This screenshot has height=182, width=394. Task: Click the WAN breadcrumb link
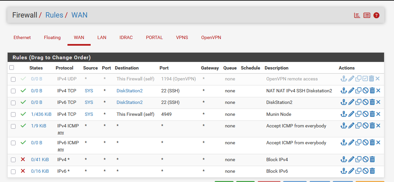[79, 15]
